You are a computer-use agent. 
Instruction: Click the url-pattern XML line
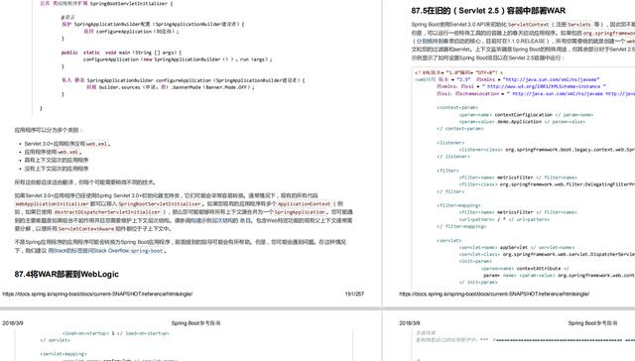[x=504, y=220]
